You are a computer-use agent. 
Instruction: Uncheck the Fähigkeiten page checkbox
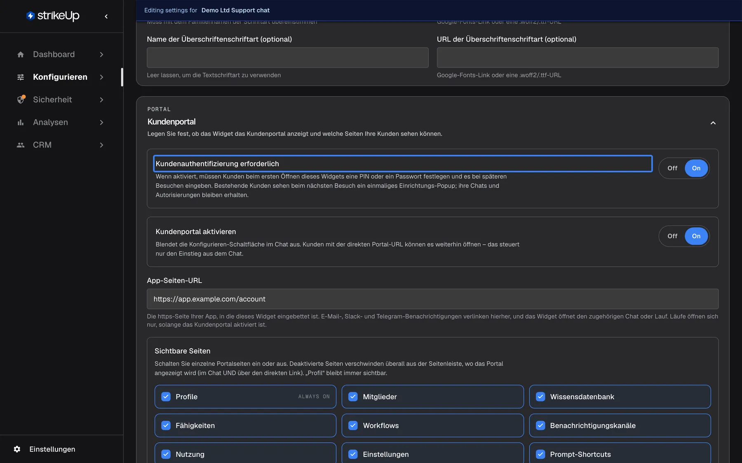coord(166,425)
